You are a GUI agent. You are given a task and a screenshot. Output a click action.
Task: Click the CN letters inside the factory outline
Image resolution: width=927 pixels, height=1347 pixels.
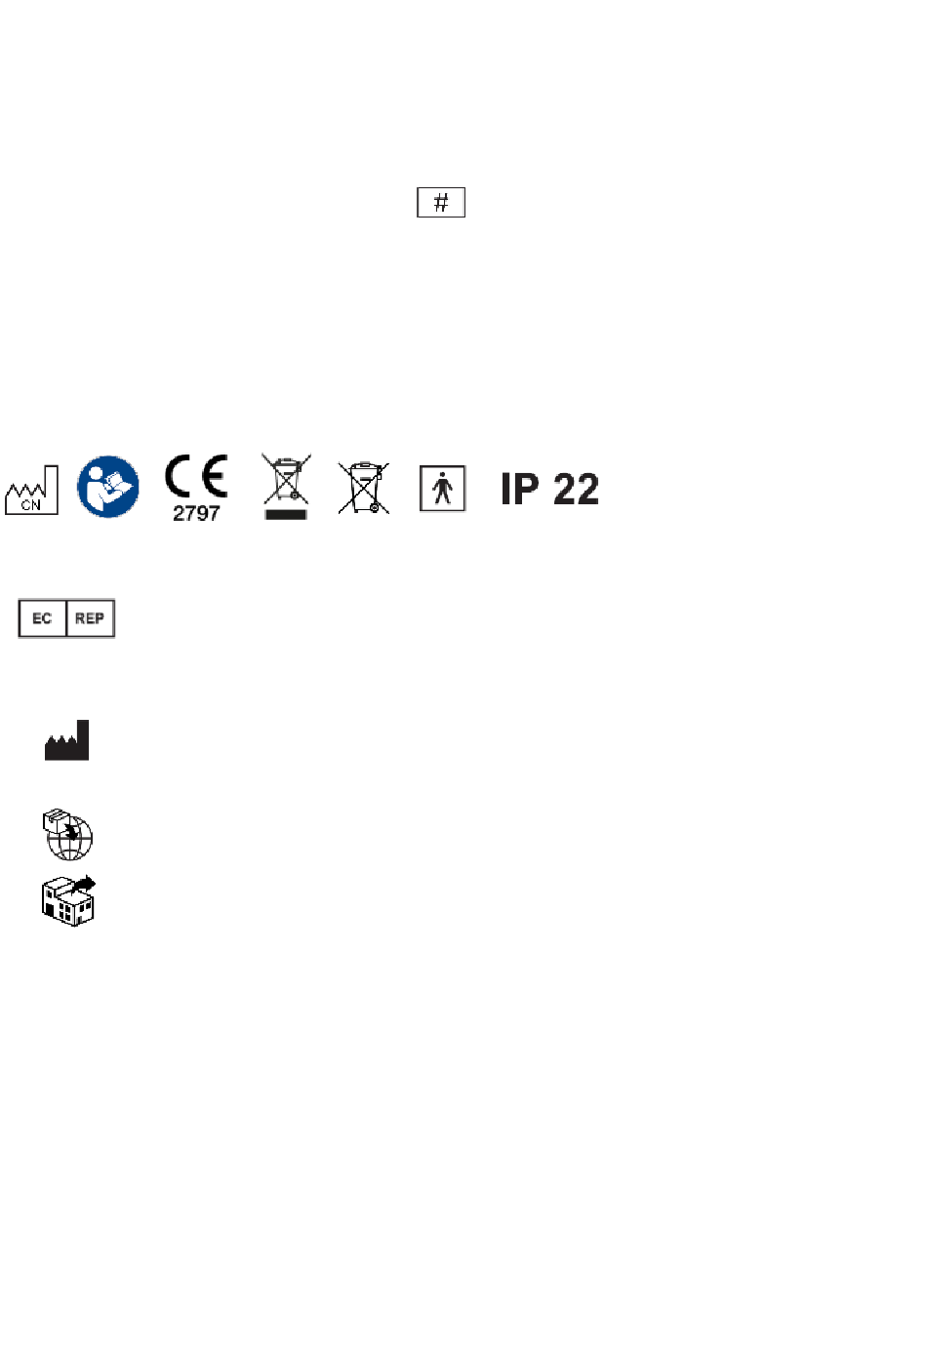pos(30,504)
